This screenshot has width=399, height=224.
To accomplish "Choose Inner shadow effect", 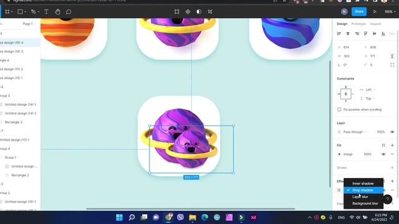I will pos(363,184).
